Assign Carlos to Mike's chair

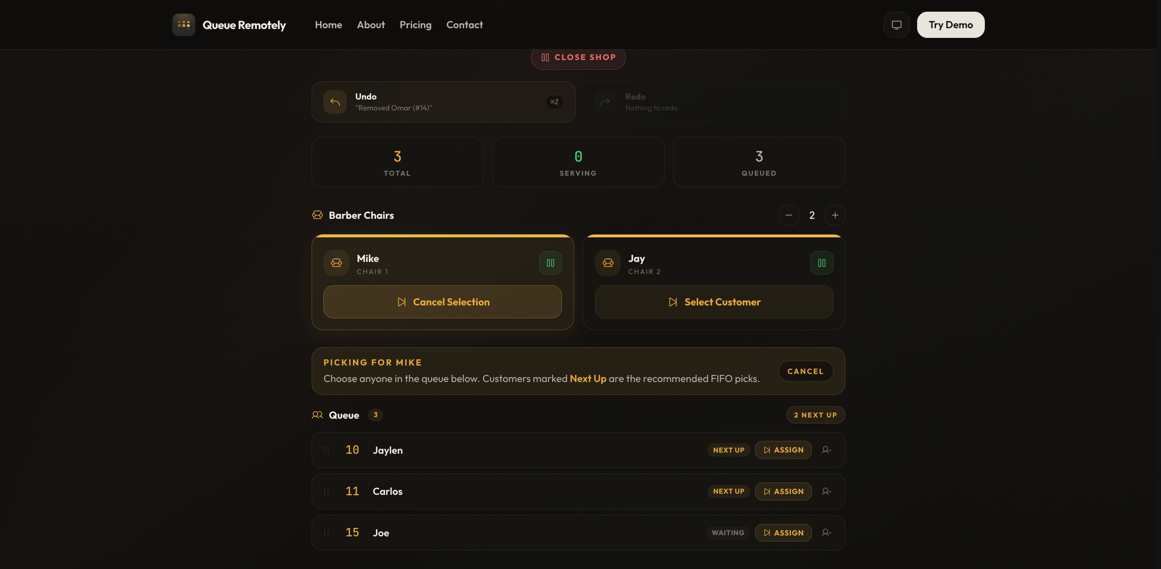point(783,492)
